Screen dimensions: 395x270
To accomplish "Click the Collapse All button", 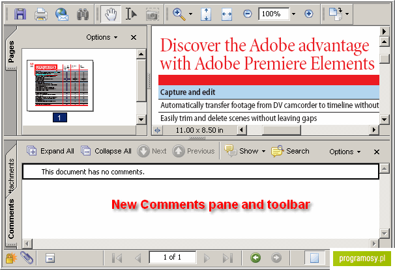I will coord(106,151).
